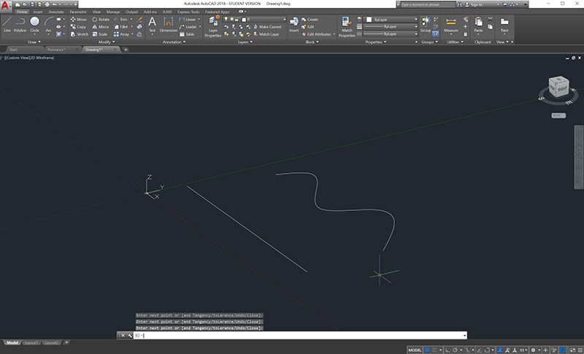Open the Dimension tool

pyautogui.click(x=169, y=25)
